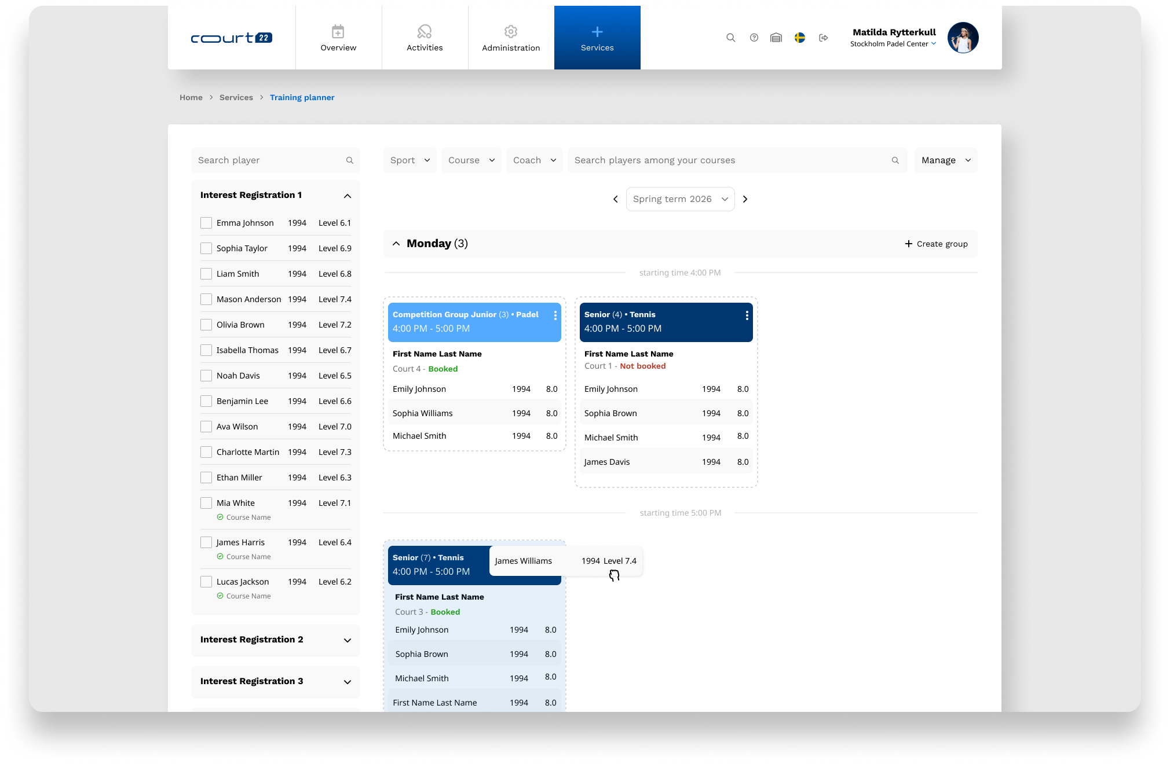
Task: Tick the Lucas Jackson checkbox
Action: tap(206, 582)
